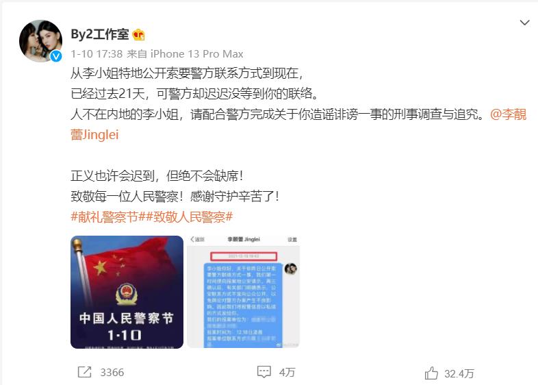Click the 32.4万 like count
538x385 pixels.
coord(459,373)
